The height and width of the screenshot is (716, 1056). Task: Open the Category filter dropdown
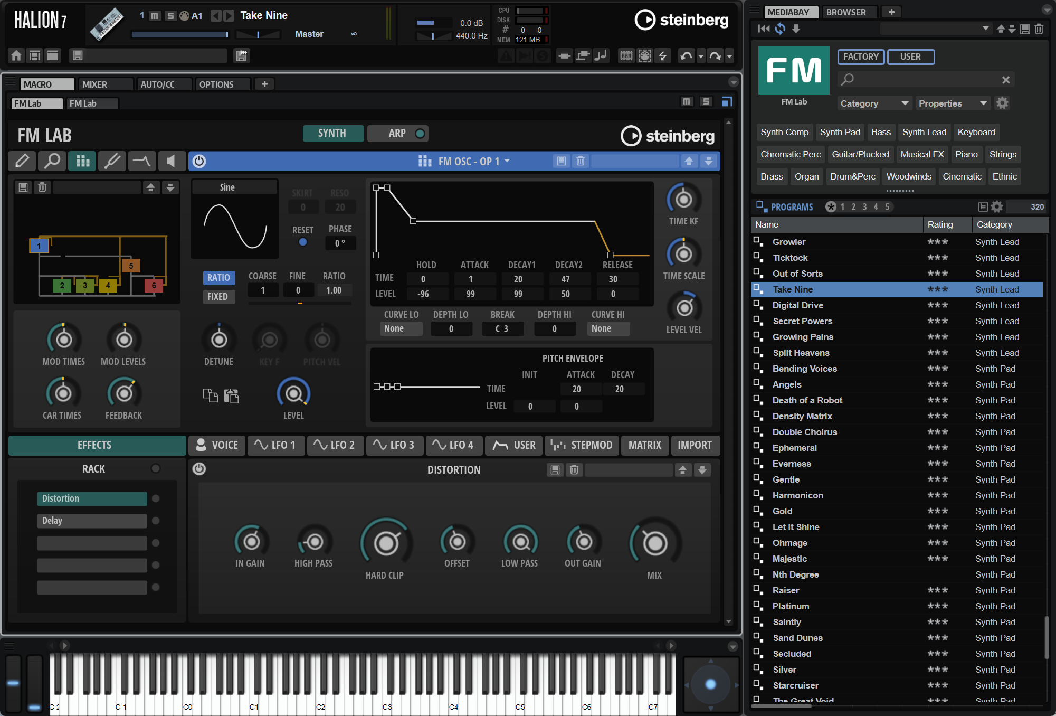coord(874,103)
